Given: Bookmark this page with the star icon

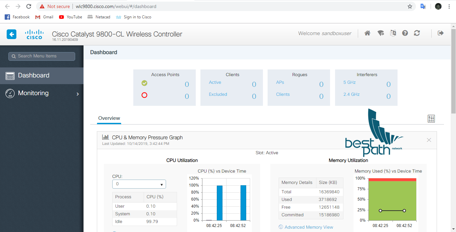Looking at the screenshot, I should click(410, 6).
